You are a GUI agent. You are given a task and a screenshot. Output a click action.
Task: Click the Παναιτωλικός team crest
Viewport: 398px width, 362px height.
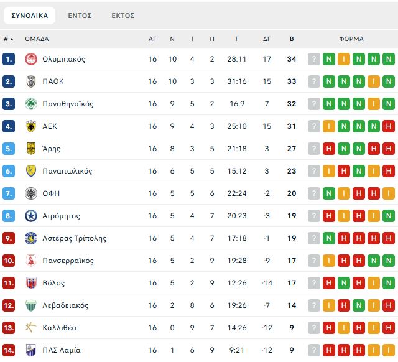click(30, 171)
